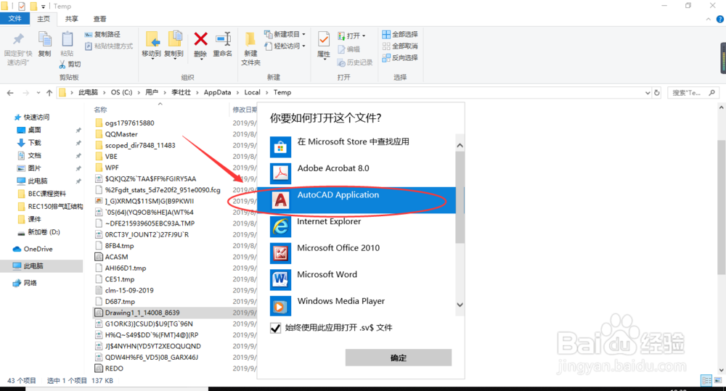Screen dimensions: 726x391
Task: Open the Quick Access Toolbar customize dropdown
Action: coord(43,7)
